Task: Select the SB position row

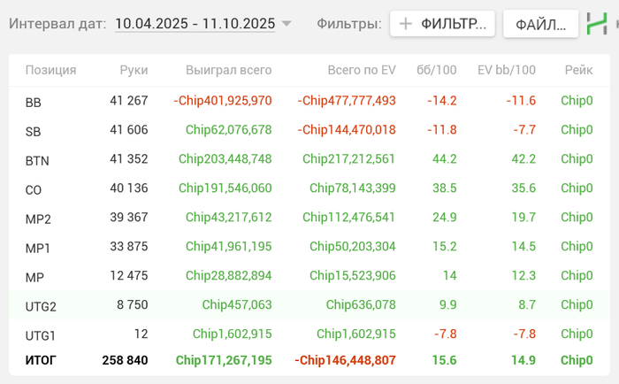Action: point(34,132)
